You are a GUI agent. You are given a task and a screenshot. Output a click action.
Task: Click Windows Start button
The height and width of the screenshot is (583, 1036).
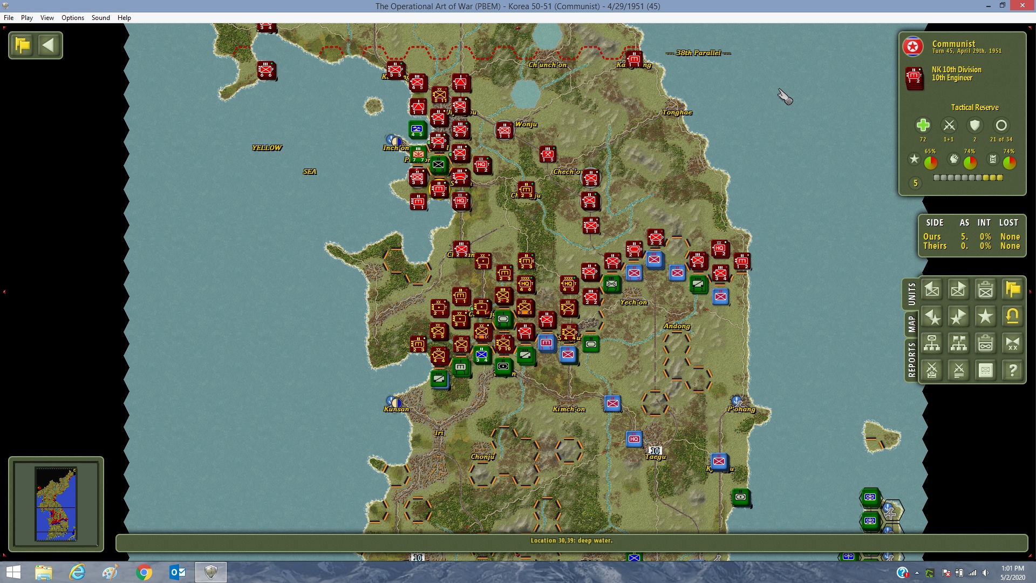click(13, 572)
